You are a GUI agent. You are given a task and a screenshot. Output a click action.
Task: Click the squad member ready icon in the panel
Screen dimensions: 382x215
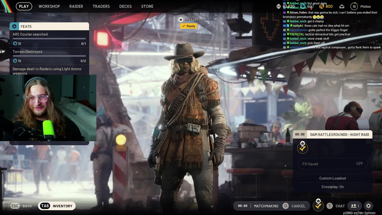tap(303, 147)
